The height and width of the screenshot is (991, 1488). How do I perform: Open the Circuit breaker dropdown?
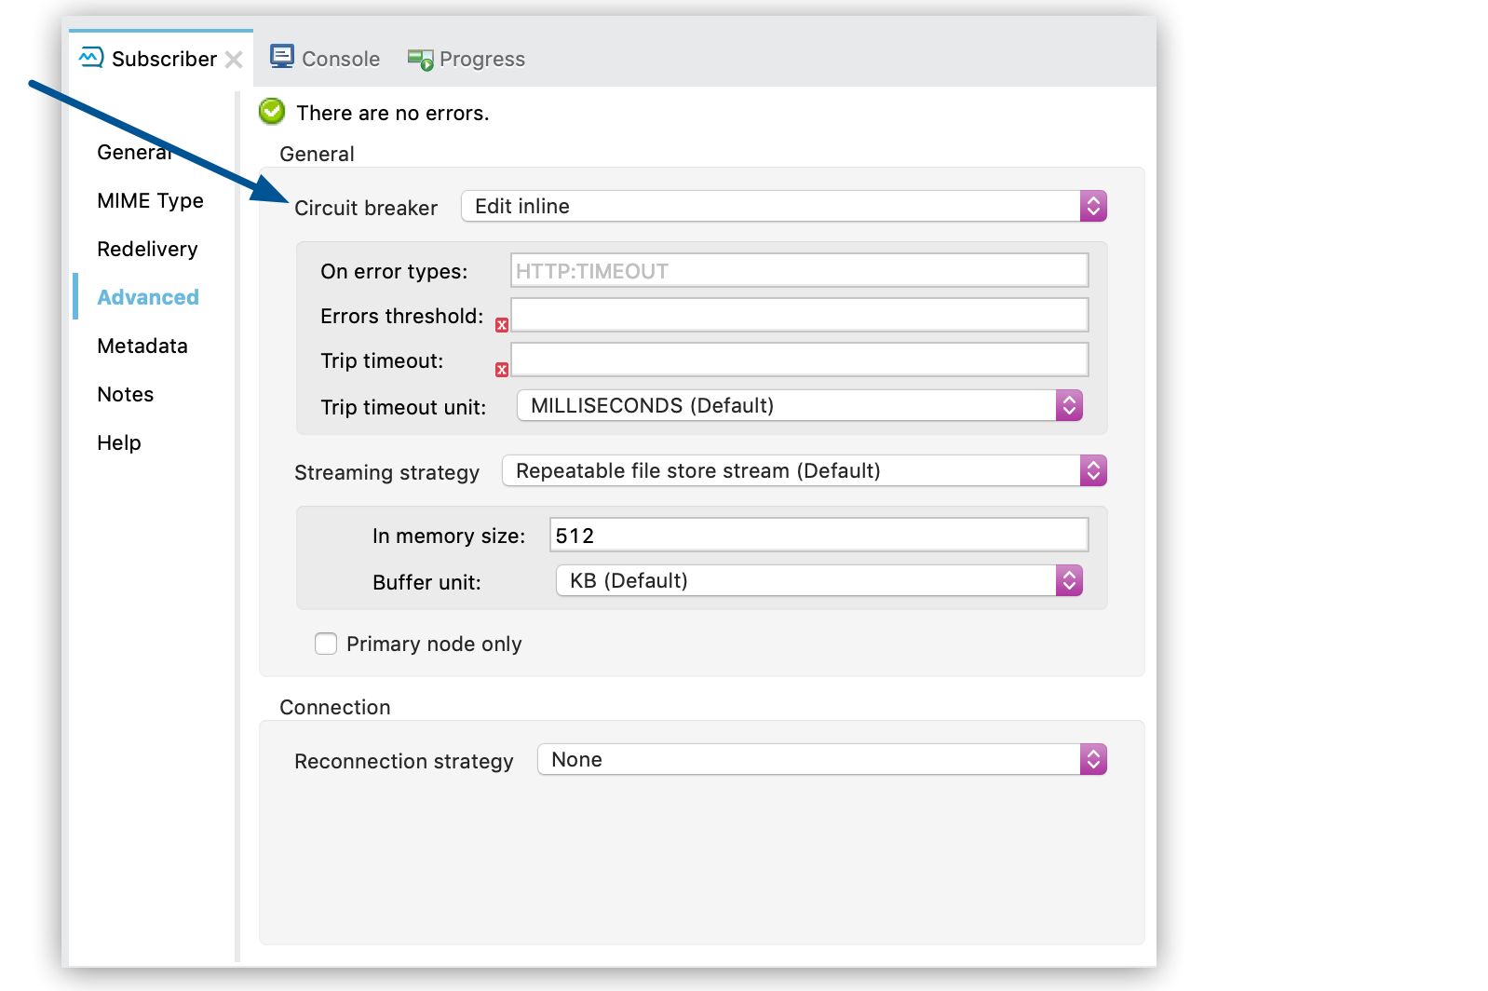click(783, 206)
